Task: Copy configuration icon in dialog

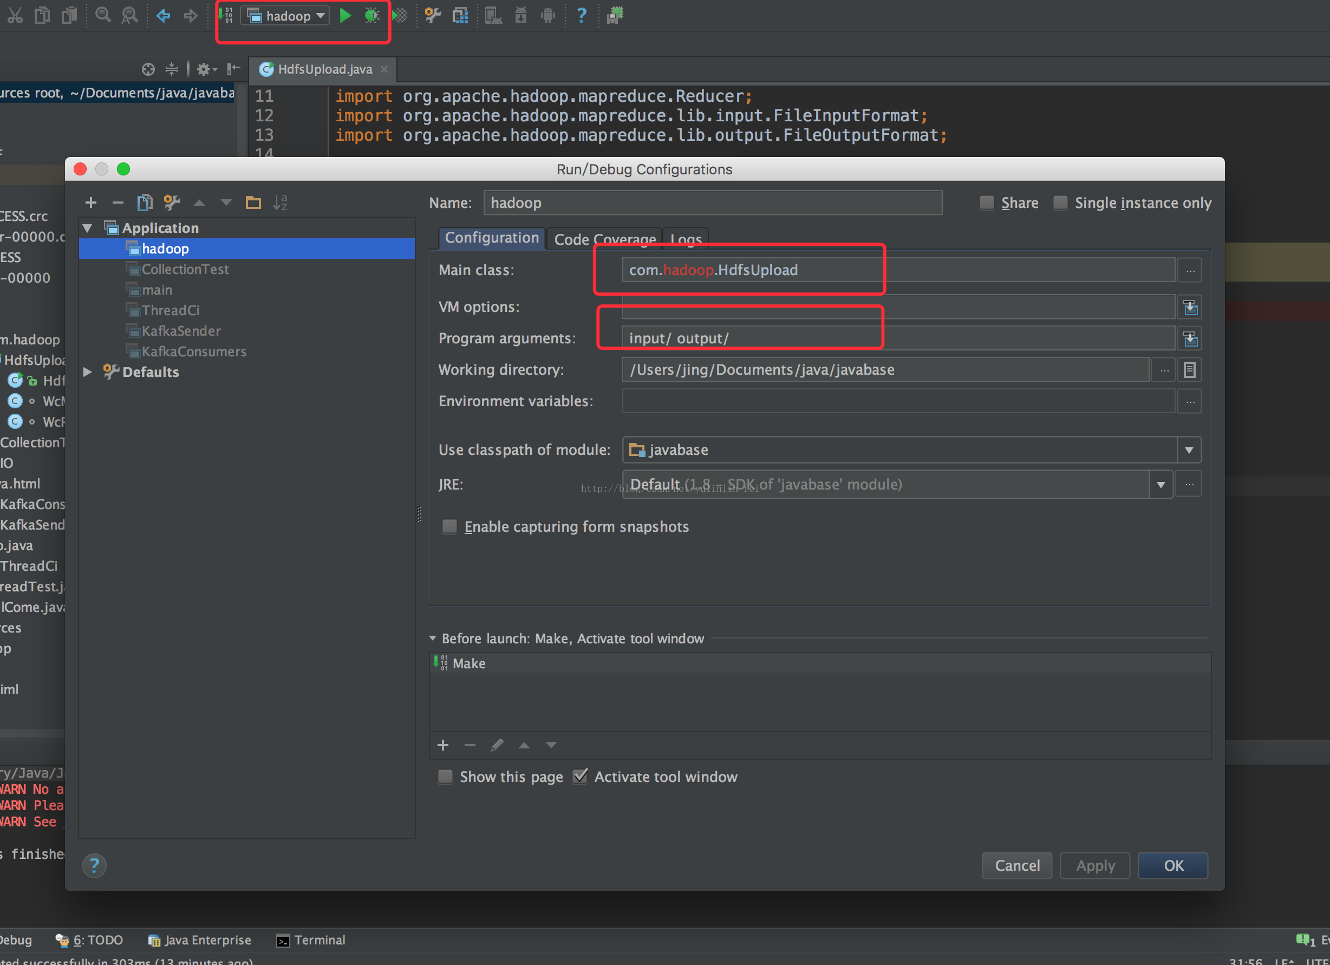Action: tap(145, 203)
